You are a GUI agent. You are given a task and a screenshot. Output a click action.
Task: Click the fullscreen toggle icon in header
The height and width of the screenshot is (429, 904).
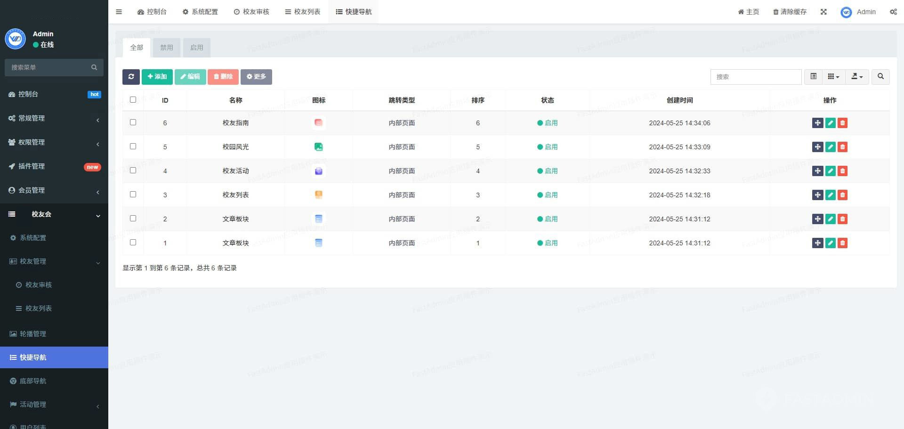pos(823,12)
